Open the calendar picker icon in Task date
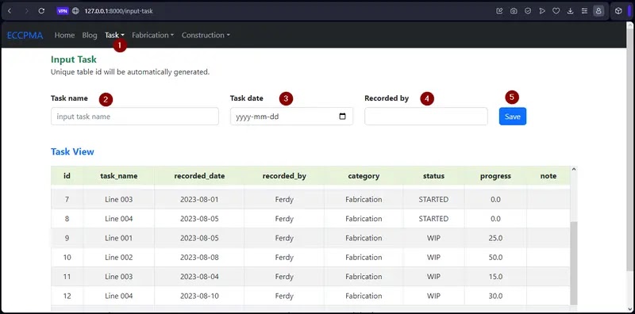Screen dimensions: 635x314 point(342,116)
